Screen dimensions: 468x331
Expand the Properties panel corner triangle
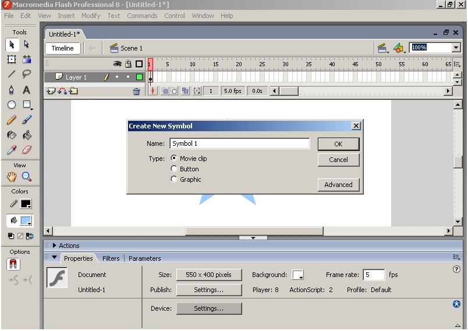pos(458,325)
